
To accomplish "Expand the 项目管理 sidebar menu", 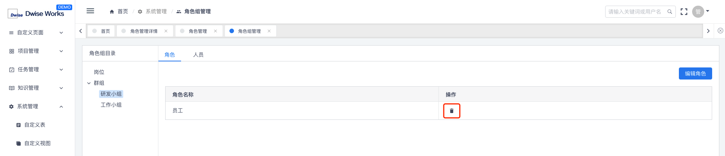I will pyautogui.click(x=37, y=51).
